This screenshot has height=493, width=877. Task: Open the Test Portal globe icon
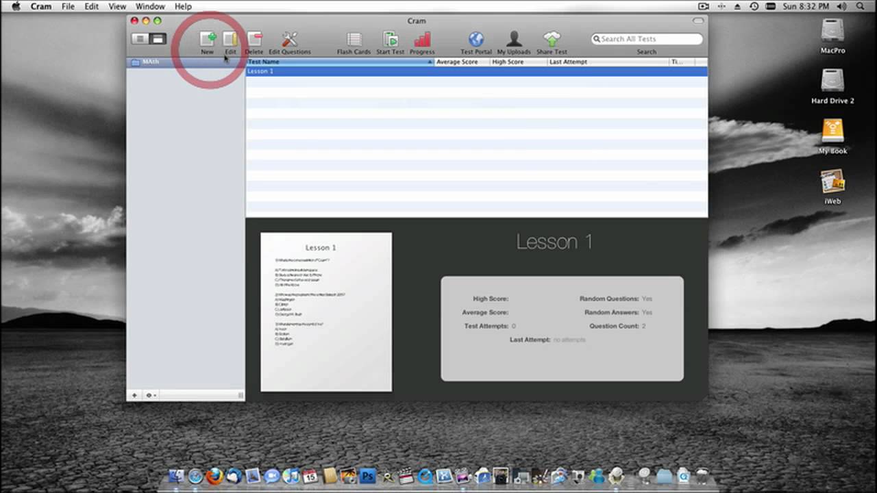476,39
